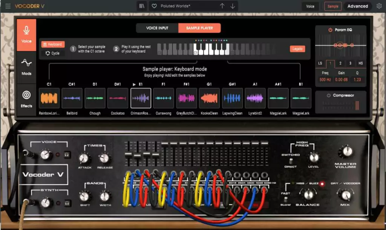386x230 pixels.
Task: Toggle the Param EQ power button
Action: click(x=330, y=30)
